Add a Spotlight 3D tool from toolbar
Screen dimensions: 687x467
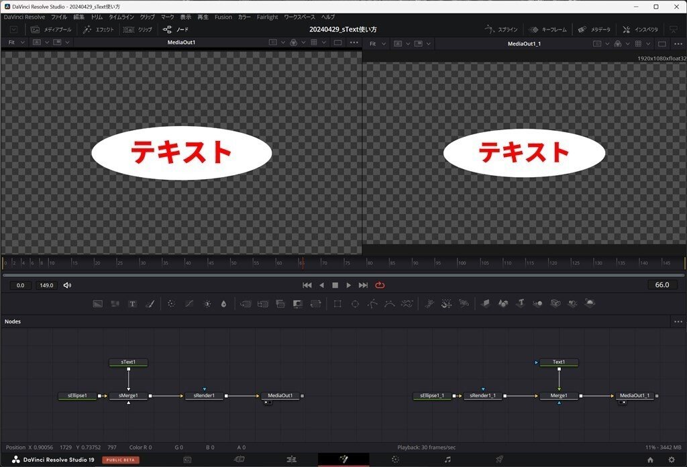(572, 303)
